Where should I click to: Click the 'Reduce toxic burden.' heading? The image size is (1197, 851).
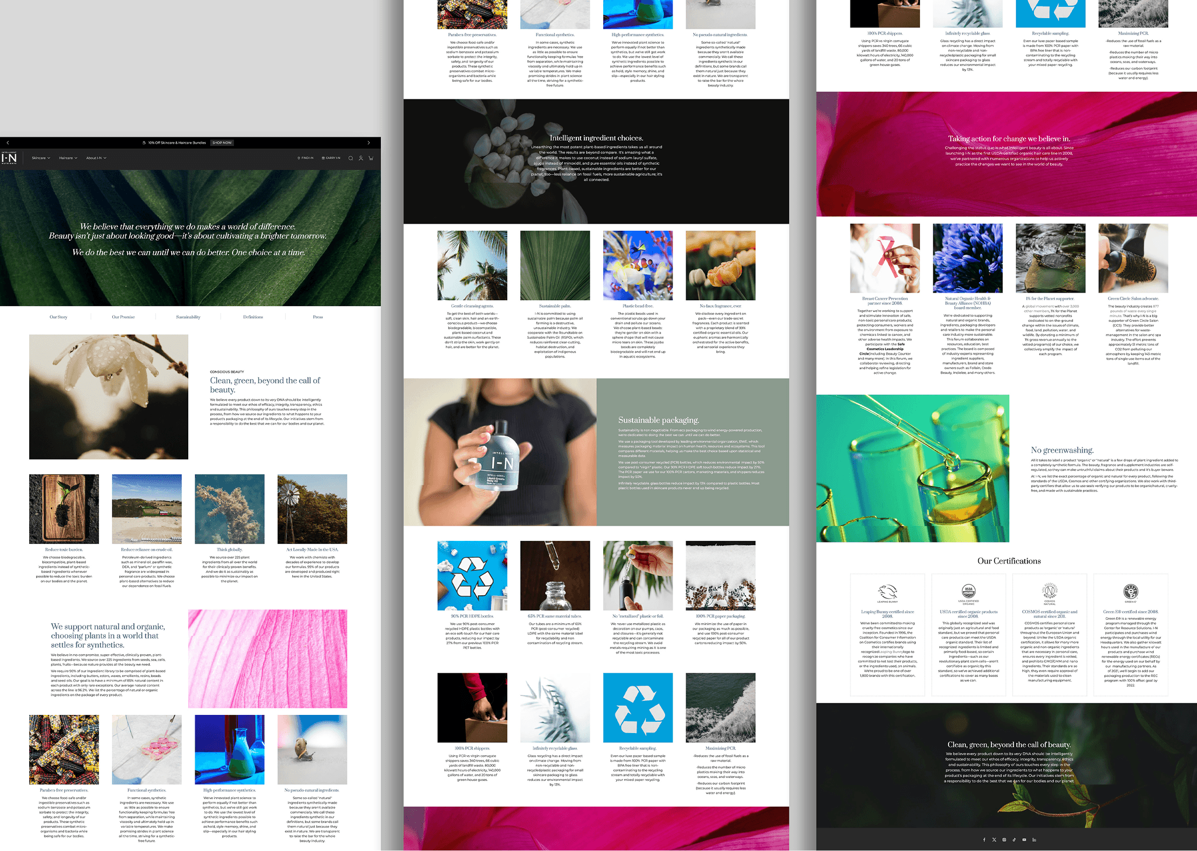[x=64, y=550]
